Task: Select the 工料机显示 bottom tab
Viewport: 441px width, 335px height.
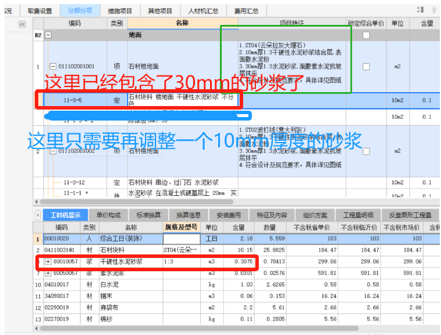Action: pos(66,215)
